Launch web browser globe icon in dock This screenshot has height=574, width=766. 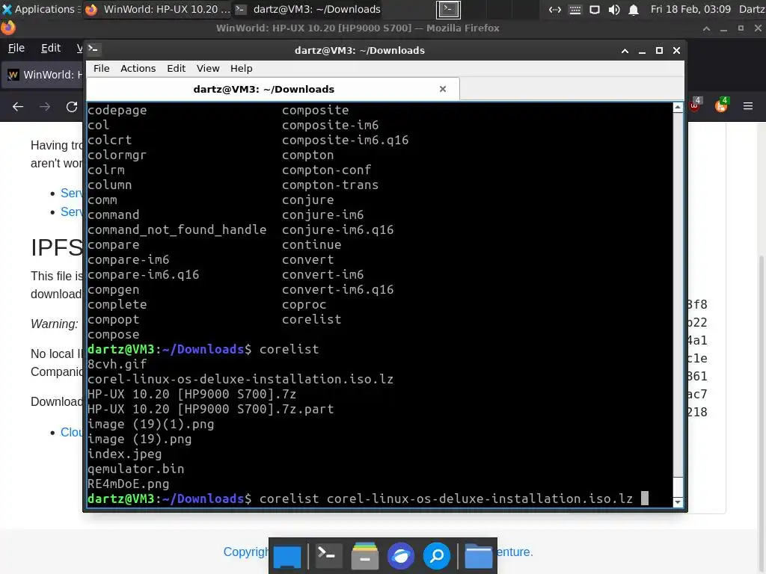click(401, 556)
